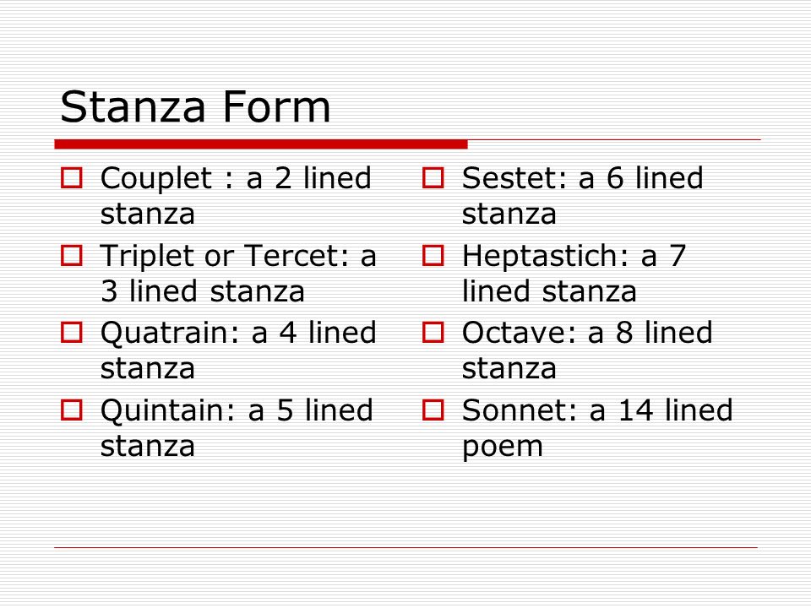
Task: Click the square bullet beside Triplet or Tercet
Action: [71, 255]
